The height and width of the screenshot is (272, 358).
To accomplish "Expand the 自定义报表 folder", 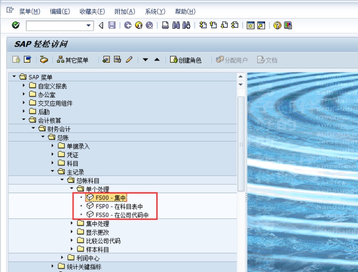I will [x=24, y=85].
